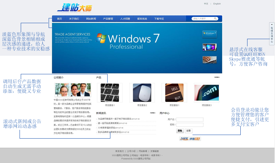Click footer link 公司介绍

point(132,151)
